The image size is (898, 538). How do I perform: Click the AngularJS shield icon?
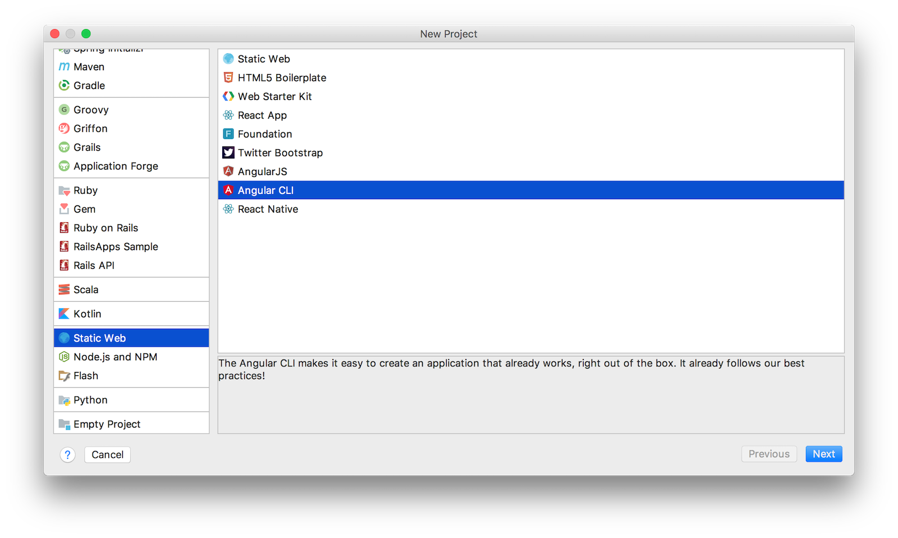[x=228, y=172]
